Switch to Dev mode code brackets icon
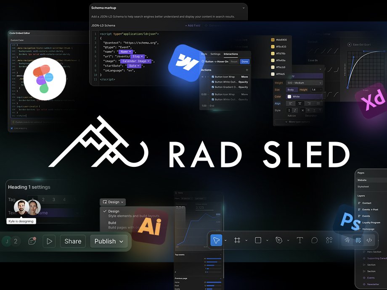This screenshot has width=387, height=290. click(x=369, y=240)
